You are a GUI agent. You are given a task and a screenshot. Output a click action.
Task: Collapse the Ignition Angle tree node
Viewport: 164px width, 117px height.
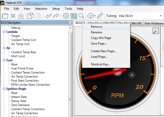click(4, 89)
